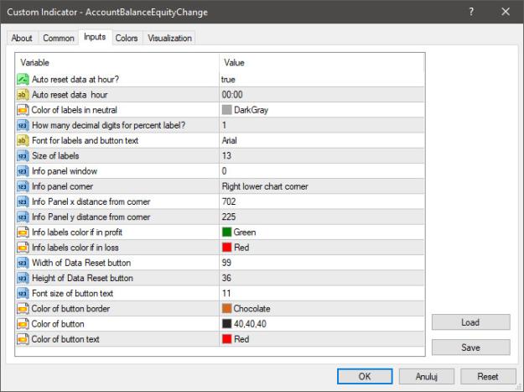
Task: Click the integer icon beside Size of labels
Action: pyautogui.click(x=23, y=156)
